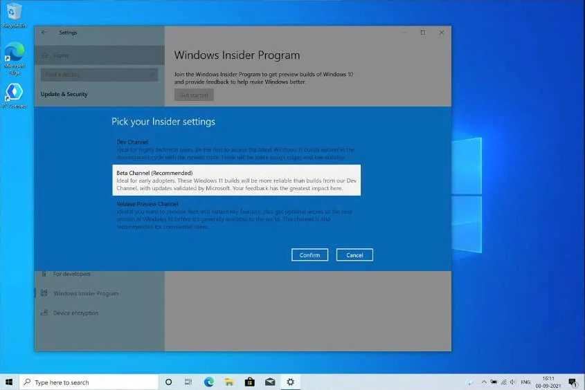Open Device encryption in the sidebar
Image resolution: width=585 pixels, height=390 pixels.
coord(99,313)
